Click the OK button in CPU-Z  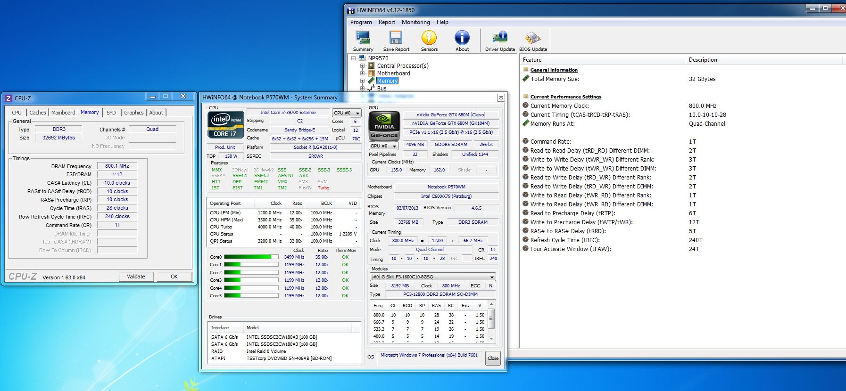click(174, 277)
